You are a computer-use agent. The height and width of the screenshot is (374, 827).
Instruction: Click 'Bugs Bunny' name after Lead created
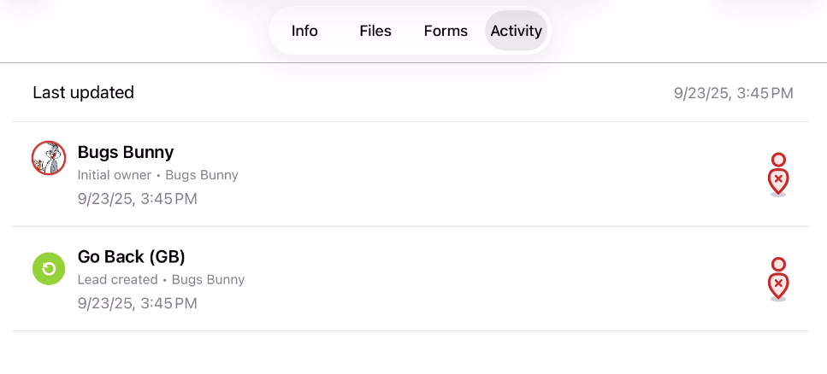[209, 279]
